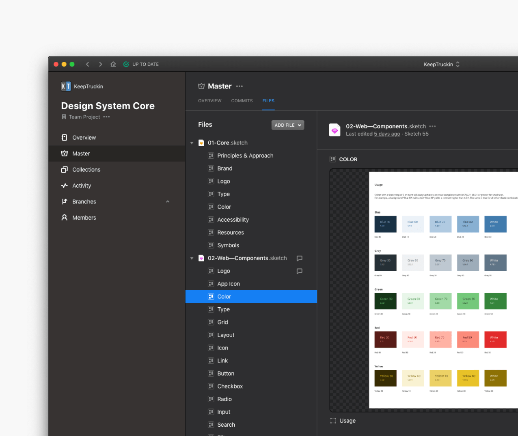The height and width of the screenshot is (436, 518).
Task: Select the Radio page
Action: pyautogui.click(x=251, y=399)
